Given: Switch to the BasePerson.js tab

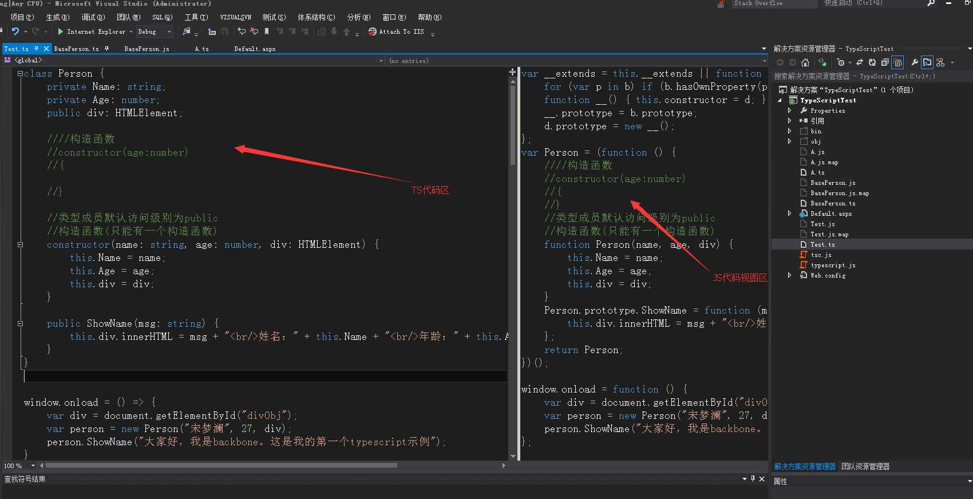Looking at the screenshot, I should pyautogui.click(x=147, y=49).
